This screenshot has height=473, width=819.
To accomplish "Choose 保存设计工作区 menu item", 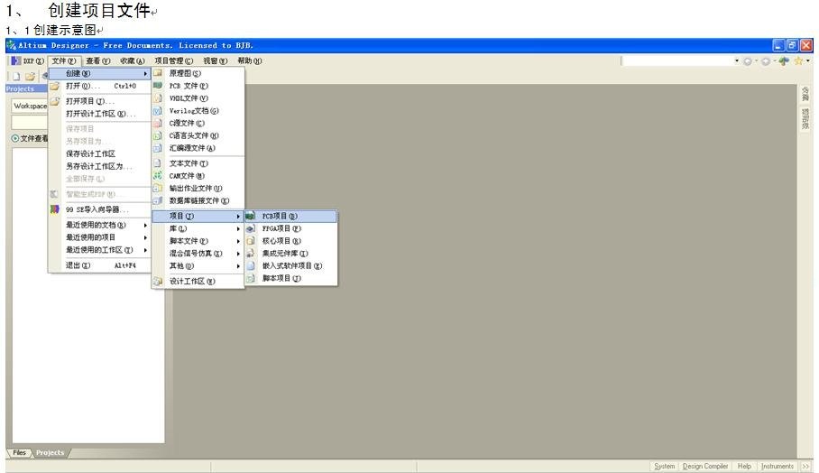I will pos(100,153).
